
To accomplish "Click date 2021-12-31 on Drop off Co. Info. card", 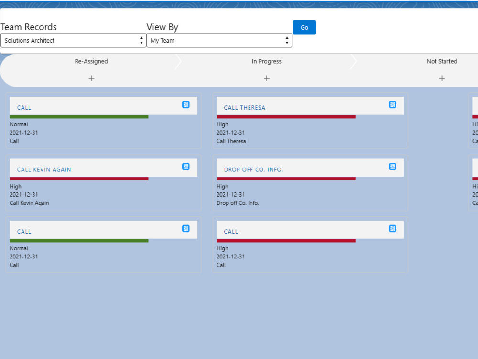I will (x=231, y=195).
